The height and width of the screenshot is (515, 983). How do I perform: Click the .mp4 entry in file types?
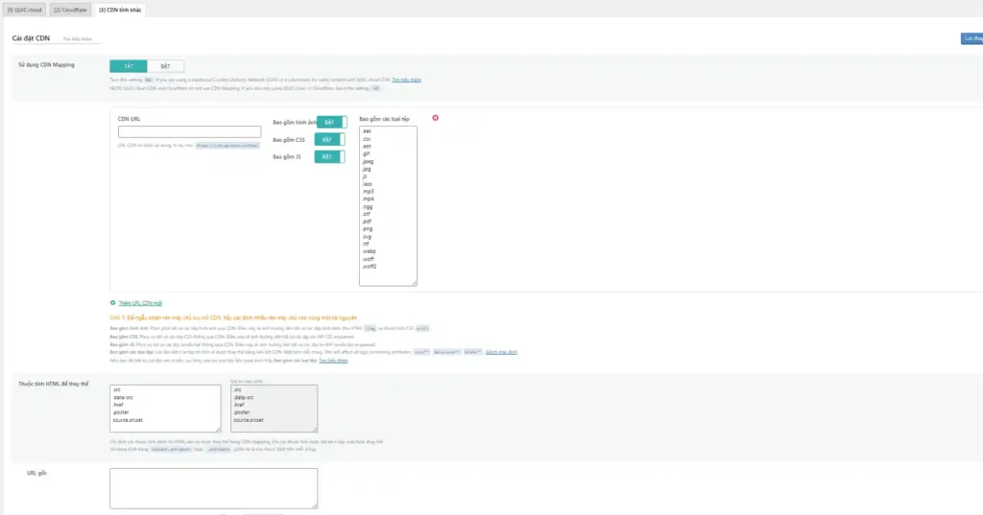coord(368,199)
